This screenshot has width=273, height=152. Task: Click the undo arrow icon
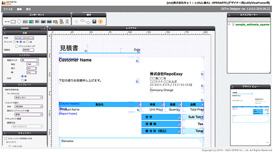click(x=82, y=21)
